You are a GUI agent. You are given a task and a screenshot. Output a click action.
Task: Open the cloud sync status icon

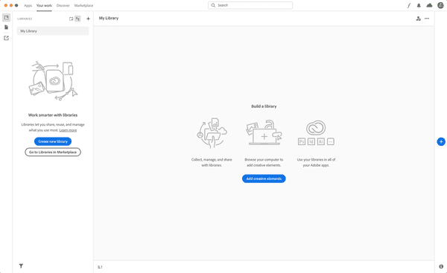coord(429,5)
